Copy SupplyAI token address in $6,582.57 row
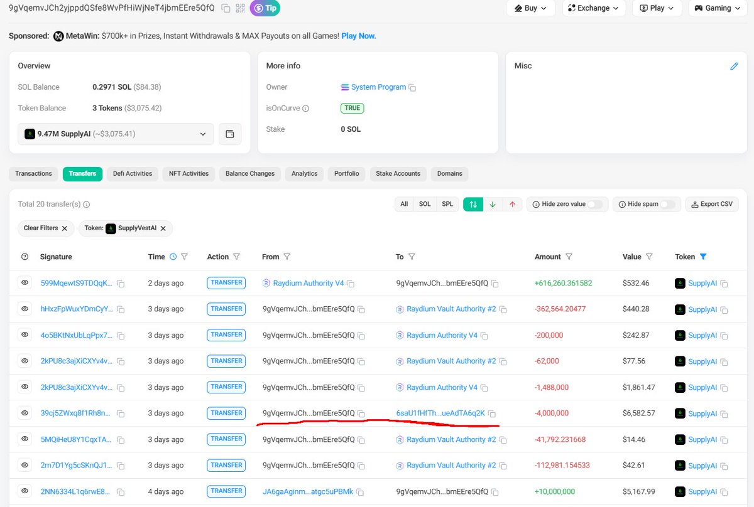Image resolution: width=754 pixels, height=507 pixels. point(724,414)
